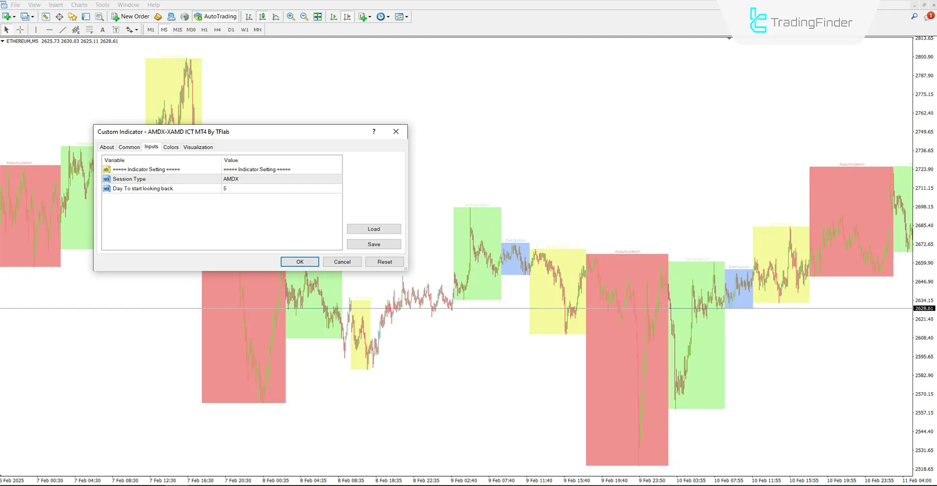Select the Crosshair tool
This screenshot has height=486, width=937.
20,29
